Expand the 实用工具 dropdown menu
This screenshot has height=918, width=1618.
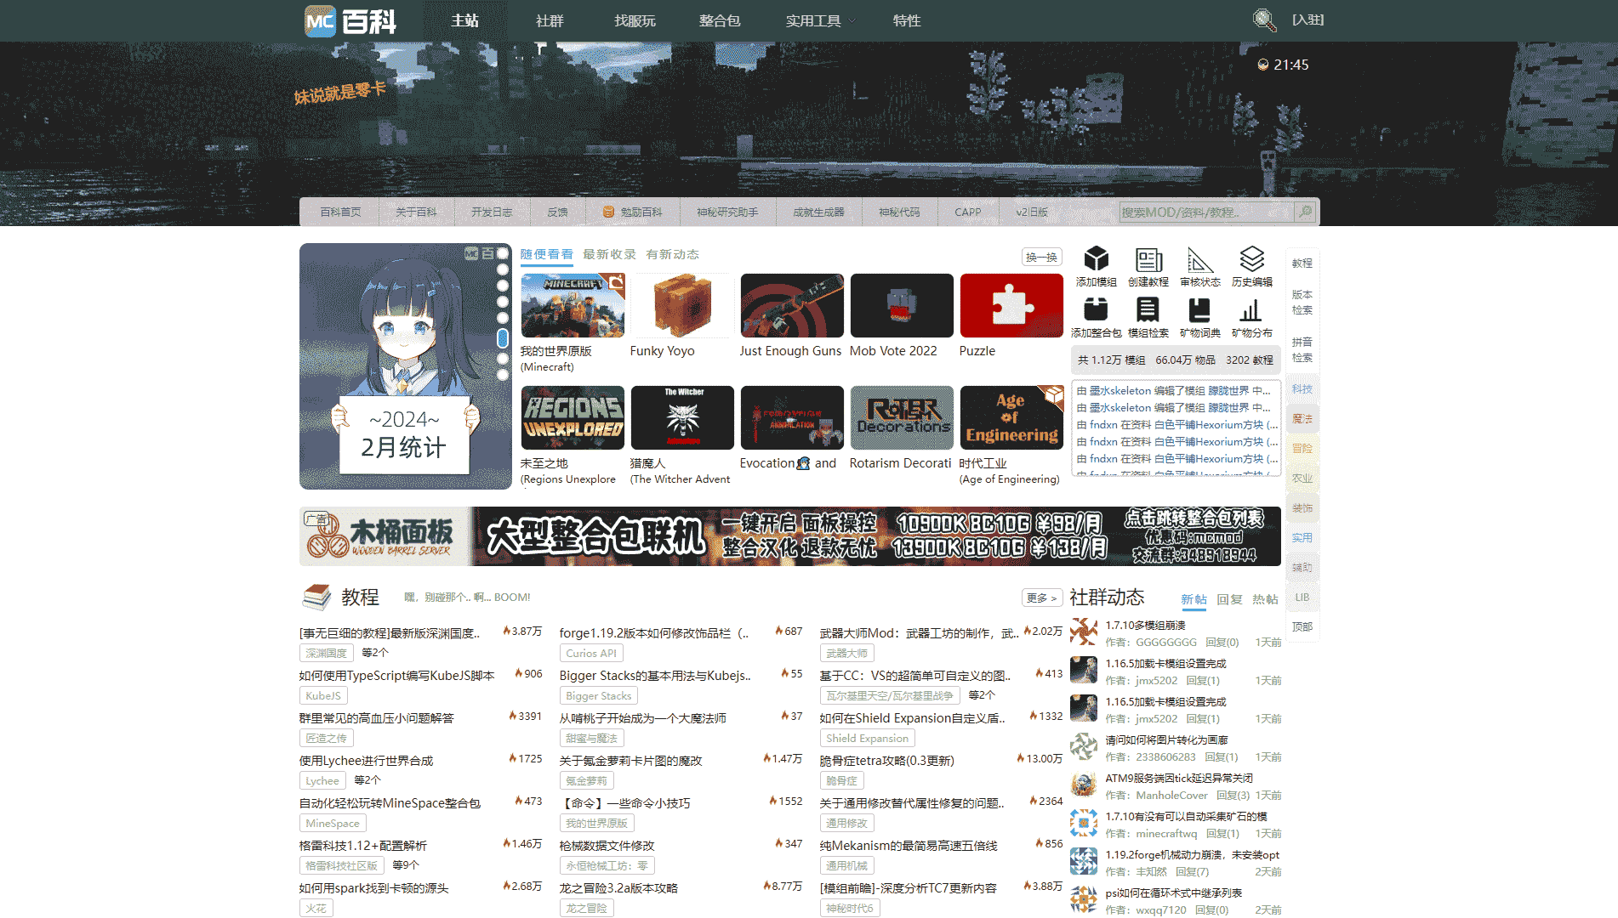[821, 20]
